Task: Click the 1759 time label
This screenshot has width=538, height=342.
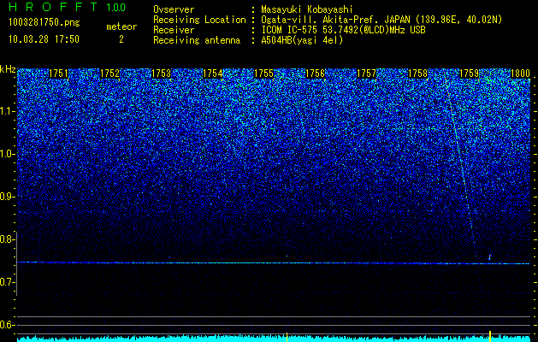Action: 469,74
